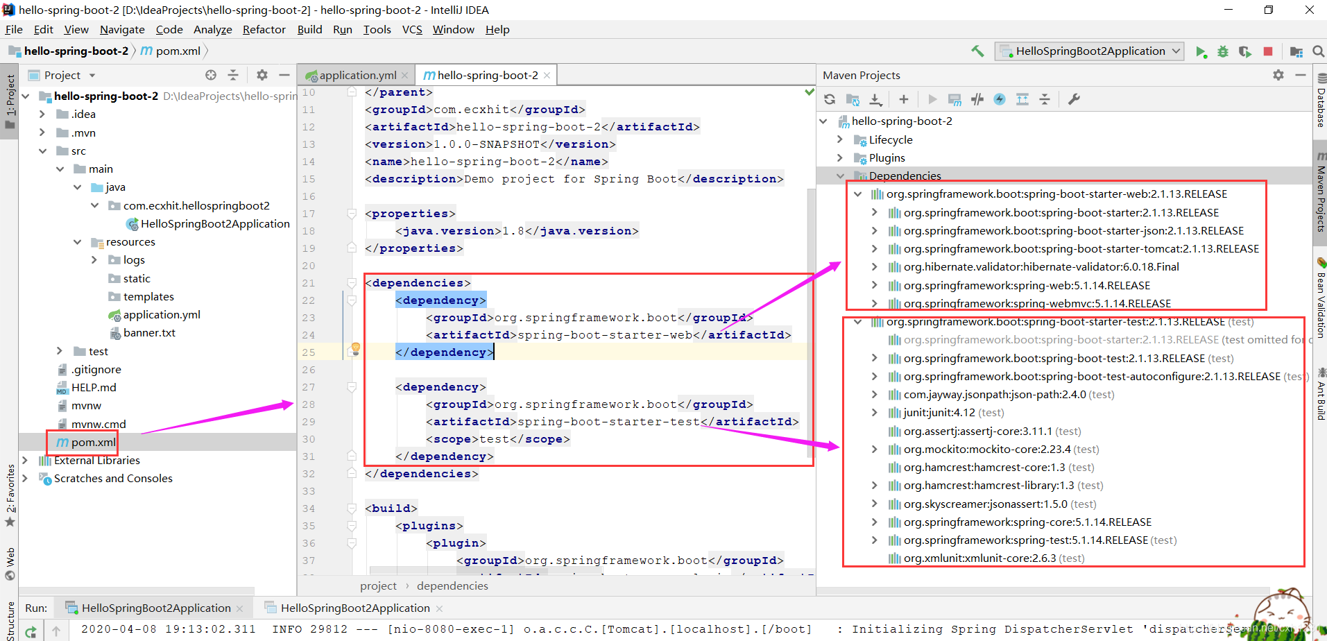Open Project view mode dropdown
This screenshot has height=641, width=1327.
tap(92, 75)
